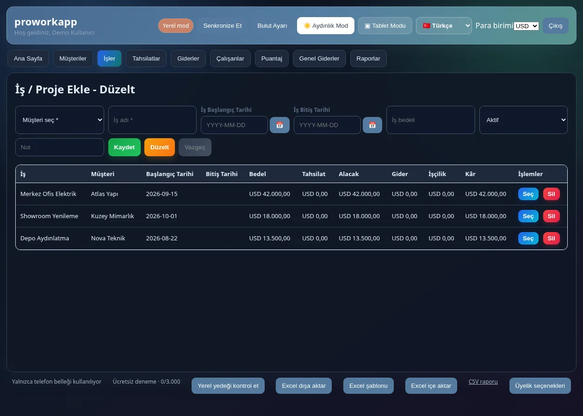Select the İşler tab
583x416 pixels.
click(110, 58)
